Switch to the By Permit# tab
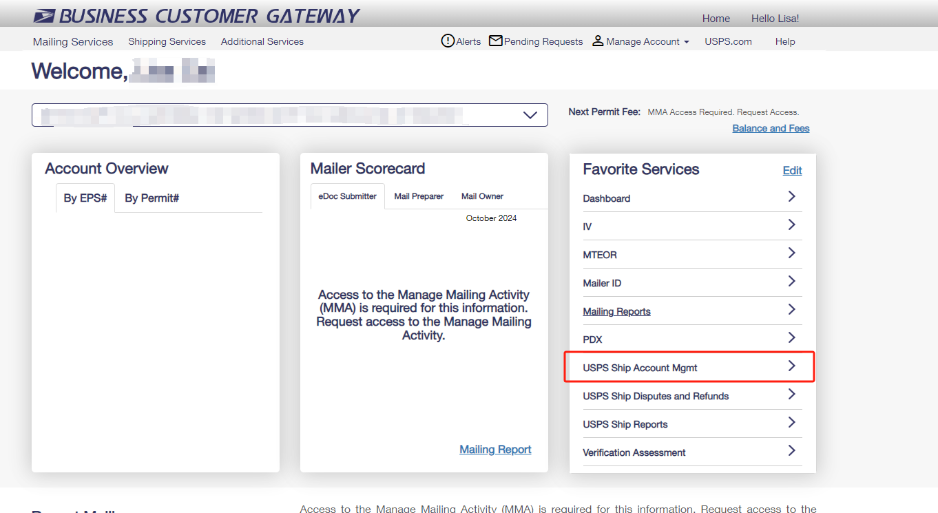This screenshot has height=513, width=938. click(152, 198)
